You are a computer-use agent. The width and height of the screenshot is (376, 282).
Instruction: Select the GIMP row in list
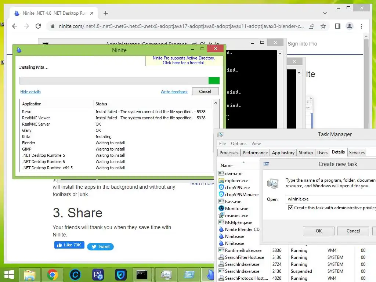[x=116, y=149]
